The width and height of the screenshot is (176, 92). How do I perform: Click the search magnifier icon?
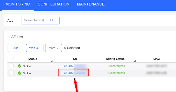[52, 20]
